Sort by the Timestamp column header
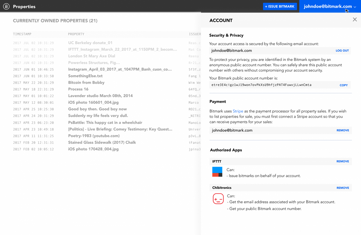This screenshot has height=235, width=361. coord(22,34)
